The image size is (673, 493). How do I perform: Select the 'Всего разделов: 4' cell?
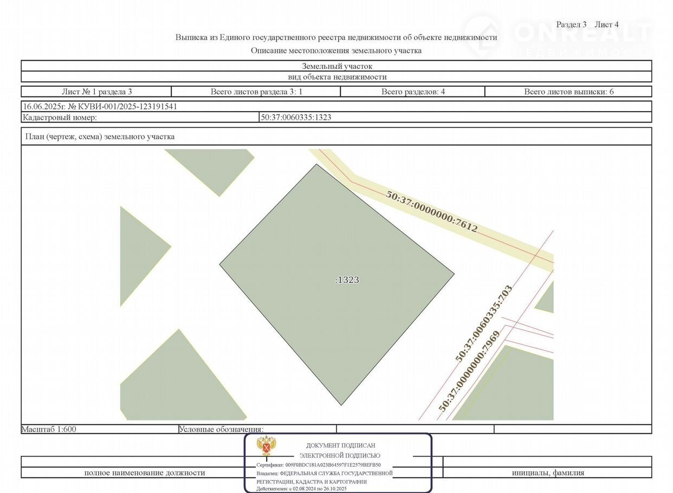pyautogui.click(x=413, y=92)
